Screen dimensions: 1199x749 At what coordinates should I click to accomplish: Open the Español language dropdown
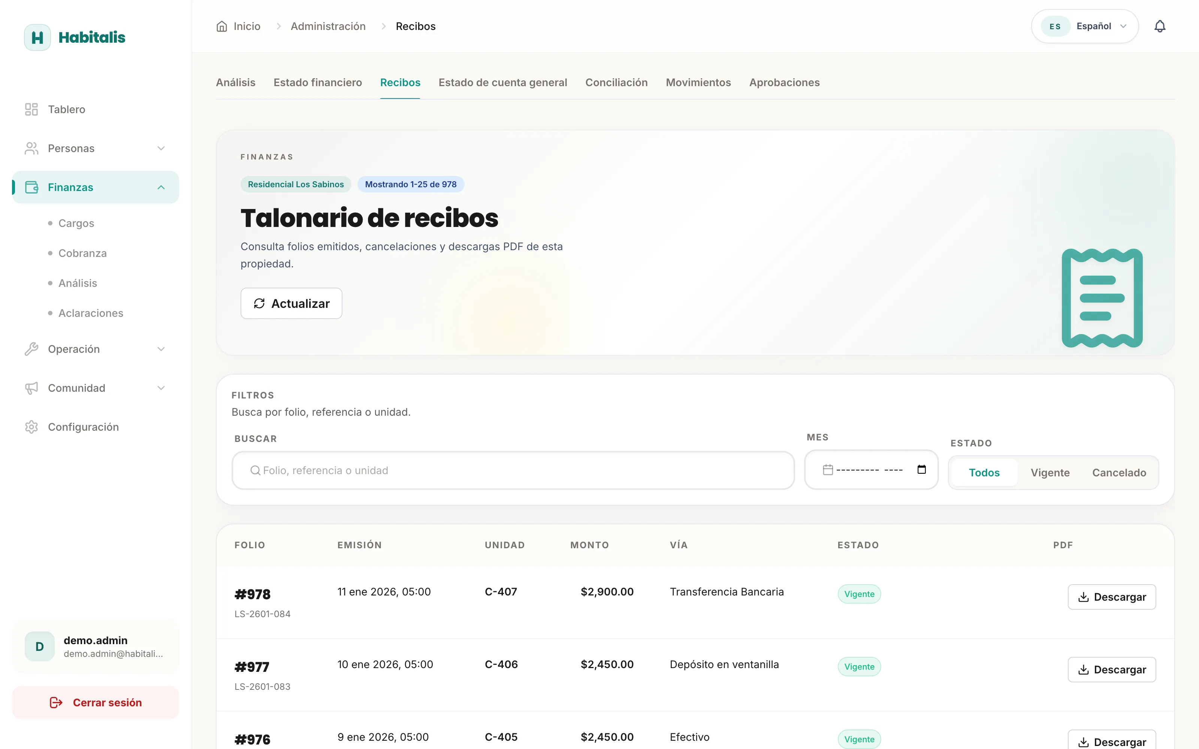click(x=1085, y=26)
